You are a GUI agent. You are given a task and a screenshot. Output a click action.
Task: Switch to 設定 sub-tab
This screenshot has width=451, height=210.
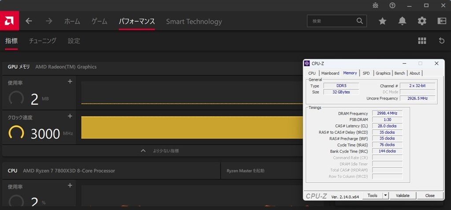coord(74,41)
